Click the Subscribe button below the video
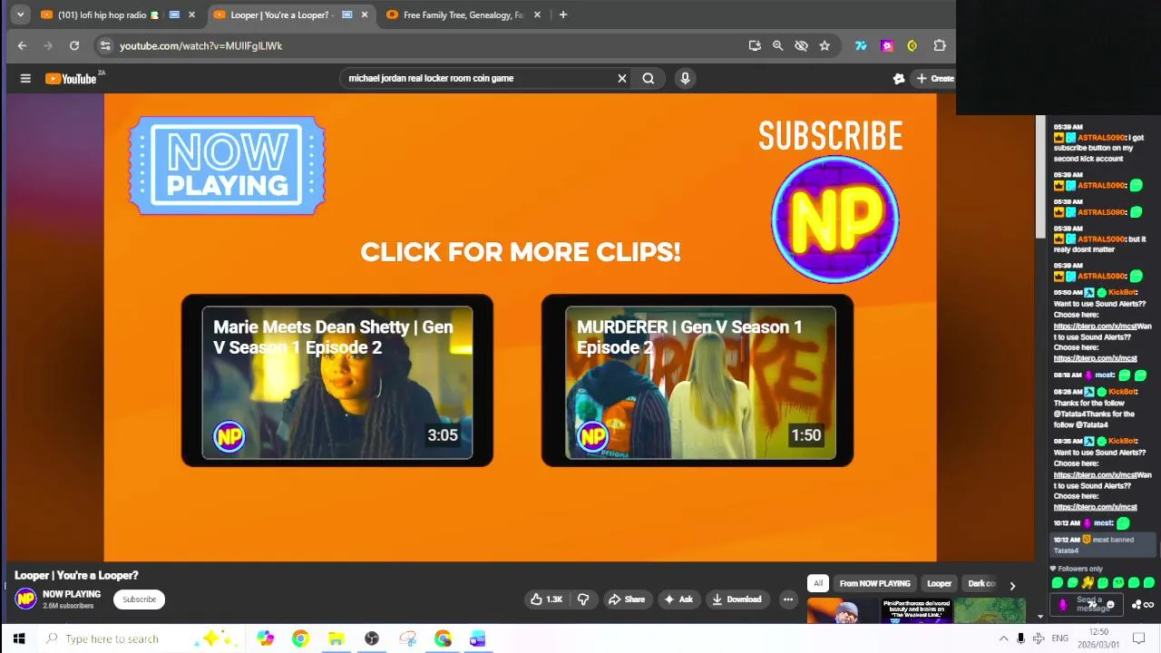Image resolution: width=1161 pixels, height=653 pixels. point(140,599)
